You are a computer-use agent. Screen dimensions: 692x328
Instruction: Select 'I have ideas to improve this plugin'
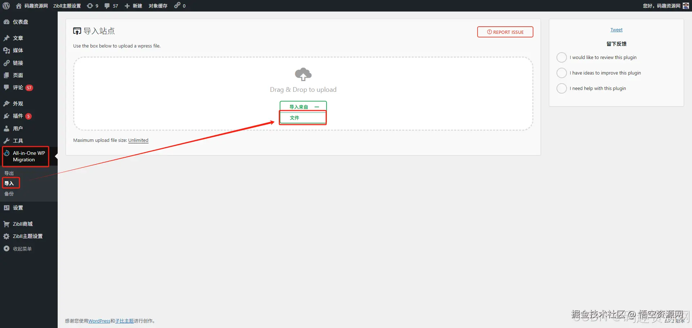click(562, 73)
